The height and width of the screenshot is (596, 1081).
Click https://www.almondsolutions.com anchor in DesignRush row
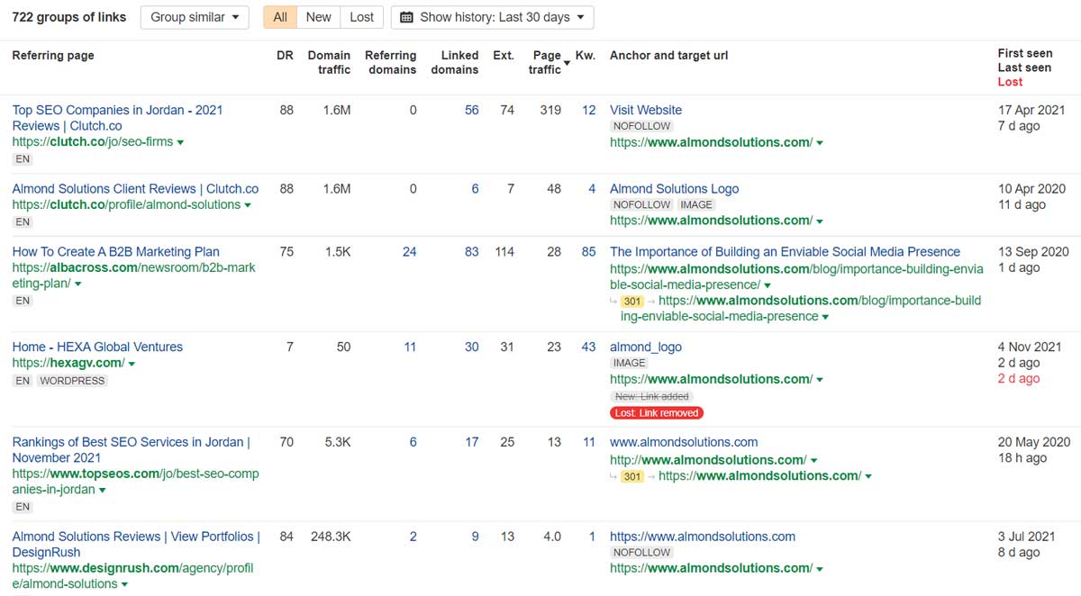[x=703, y=537]
